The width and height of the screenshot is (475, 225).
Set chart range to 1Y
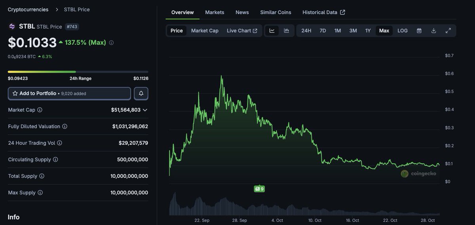pos(368,31)
